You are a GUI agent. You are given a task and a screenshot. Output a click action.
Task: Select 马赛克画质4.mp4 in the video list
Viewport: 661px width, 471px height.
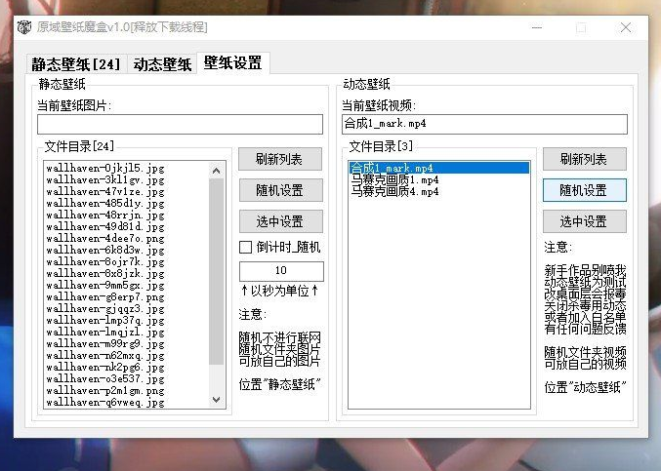coord(394,191)
